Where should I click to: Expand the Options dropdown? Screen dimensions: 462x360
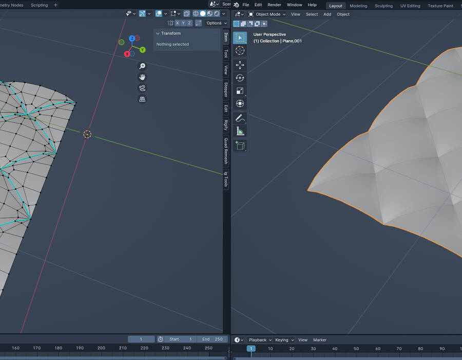point(216,23)
